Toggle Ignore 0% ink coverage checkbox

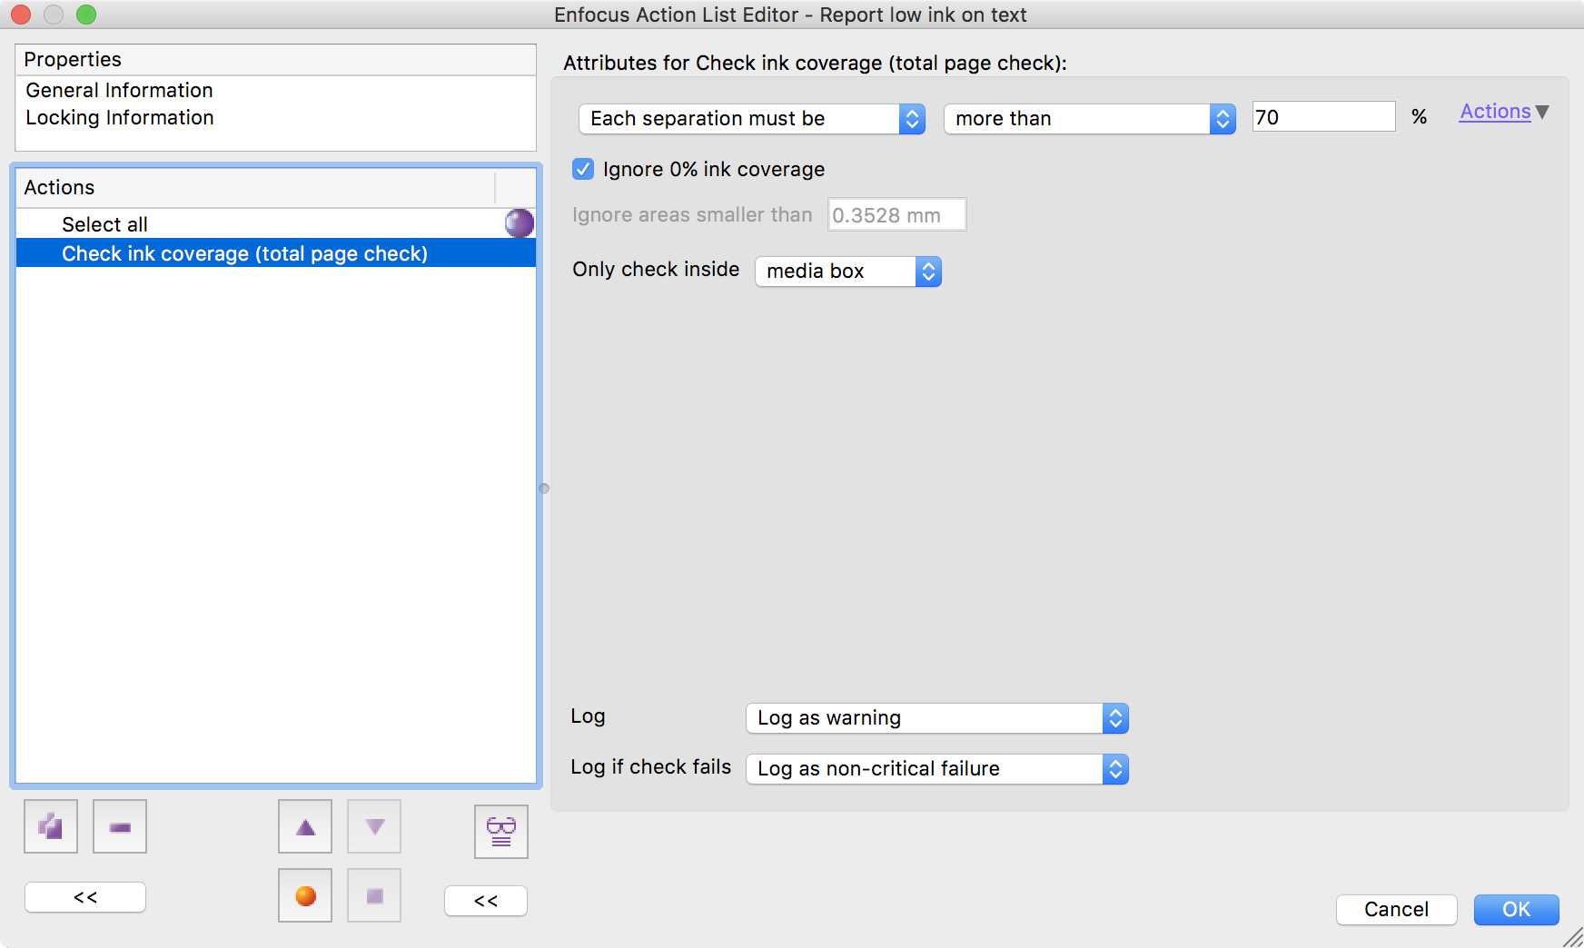[583, 169]
